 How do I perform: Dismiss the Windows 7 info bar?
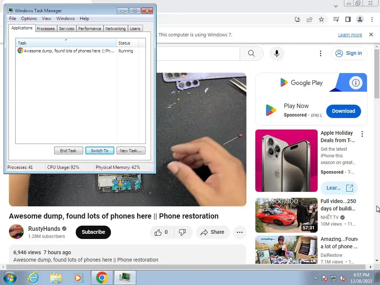click(371, 35)
